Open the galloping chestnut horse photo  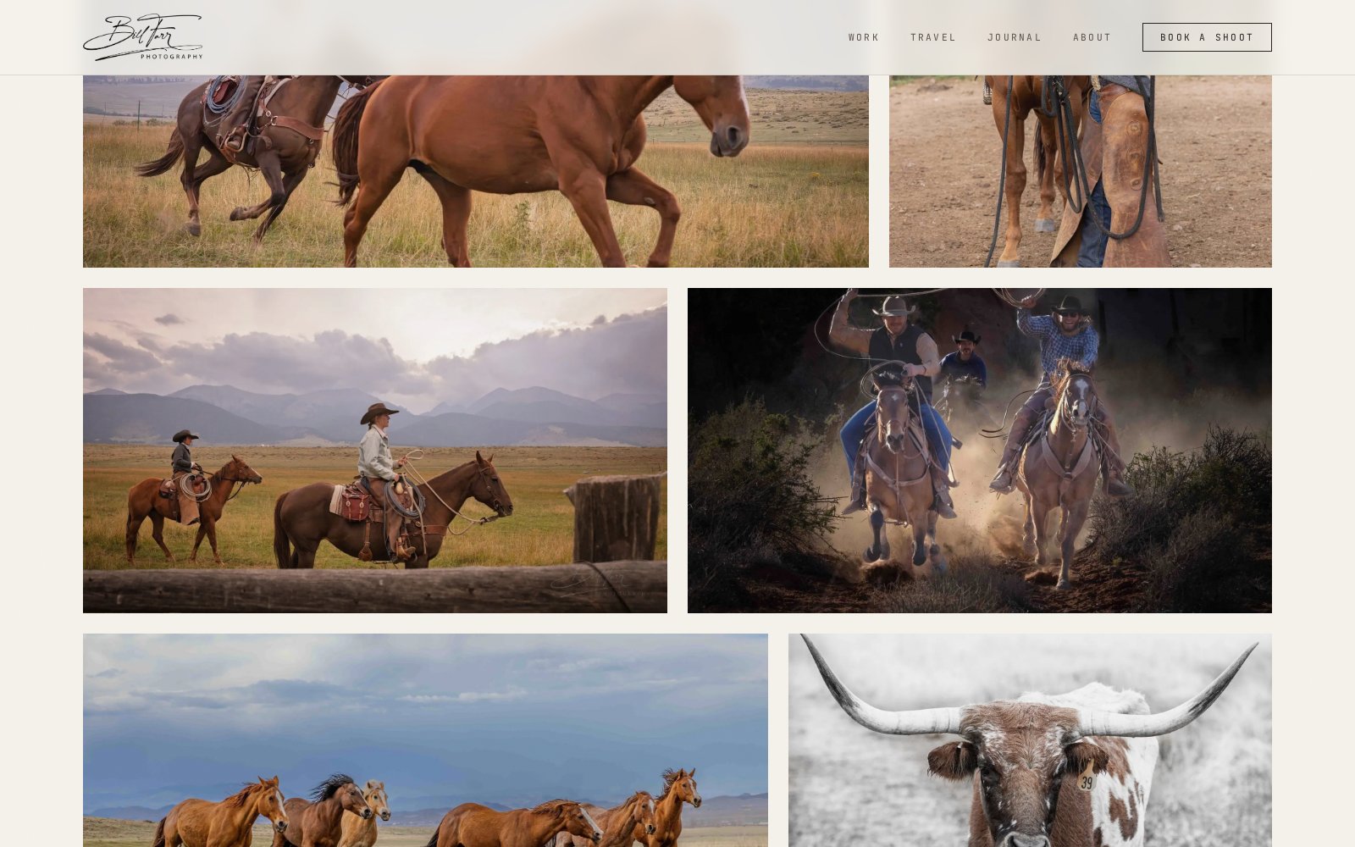coord(476,171)
